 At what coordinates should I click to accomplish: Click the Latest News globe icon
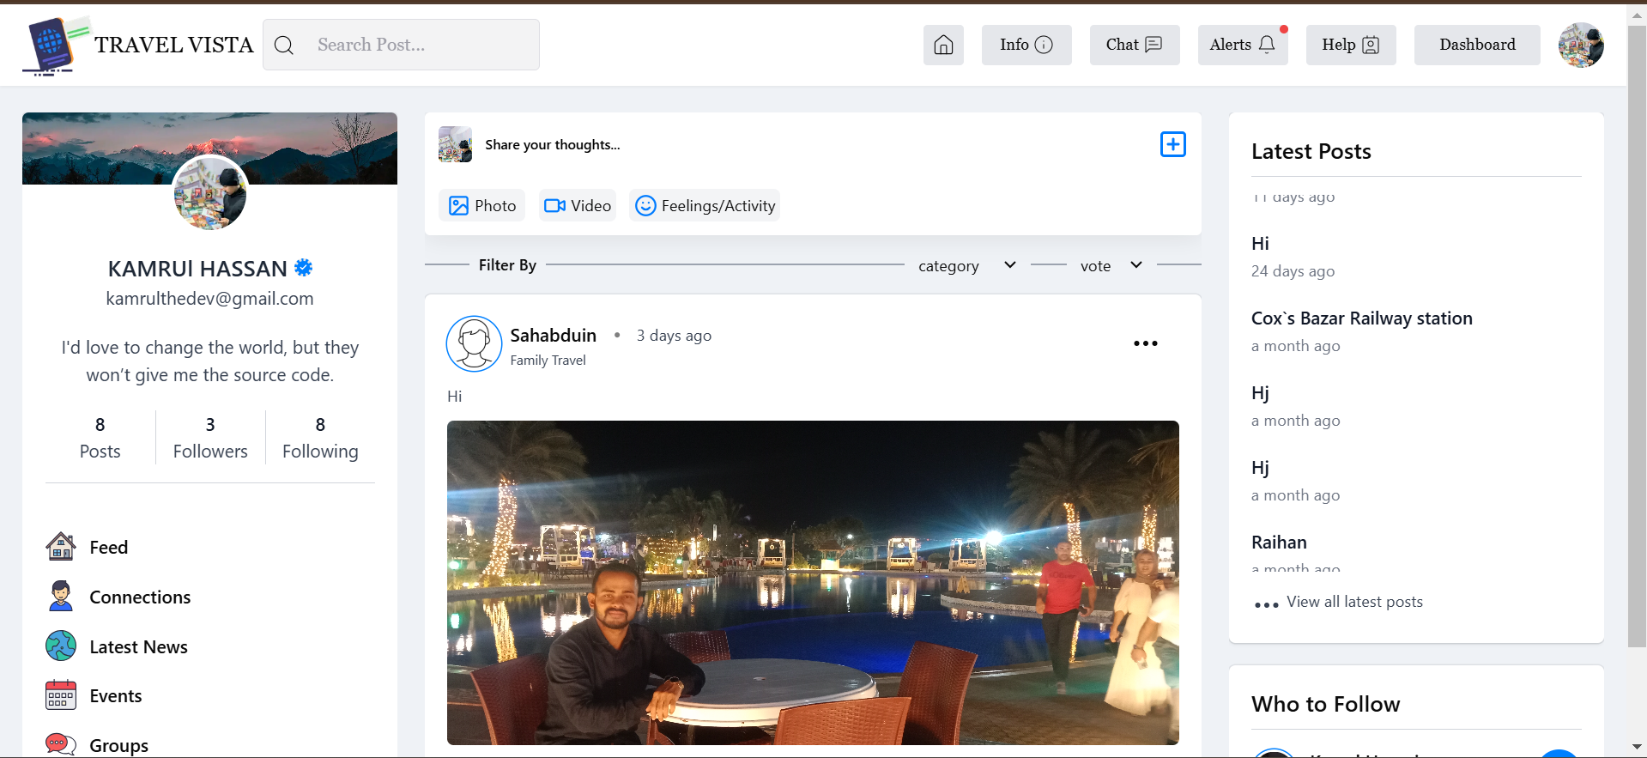pyautogui.click(x=61, y=646)
